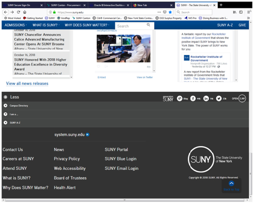The image size is (254, 204).
Task: Expand the SUNY A-Z footer section
Action: 6,123
